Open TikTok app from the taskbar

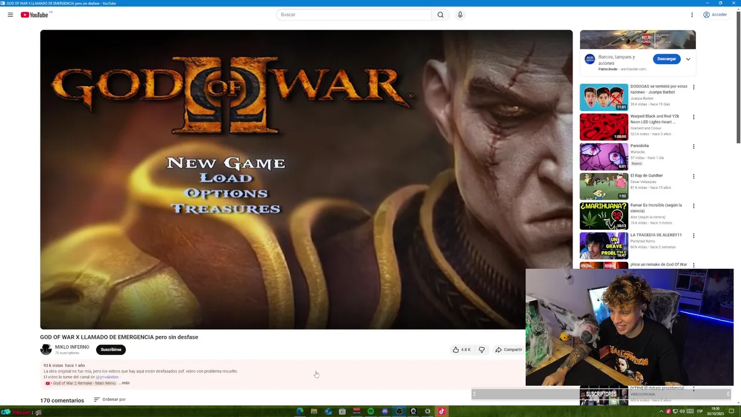tap(442, 411)
